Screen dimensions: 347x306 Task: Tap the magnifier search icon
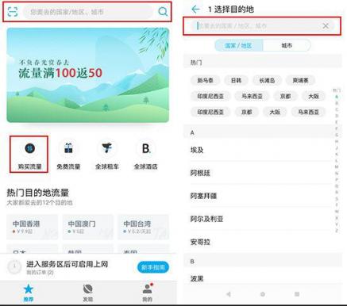163,12
